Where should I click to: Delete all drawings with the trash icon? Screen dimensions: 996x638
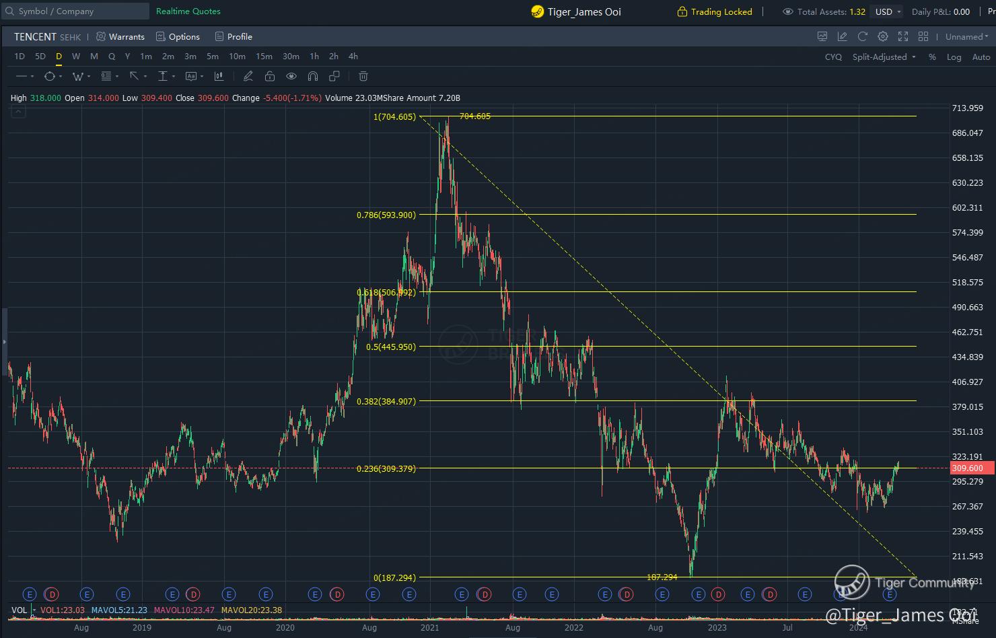tap(363, 77)
